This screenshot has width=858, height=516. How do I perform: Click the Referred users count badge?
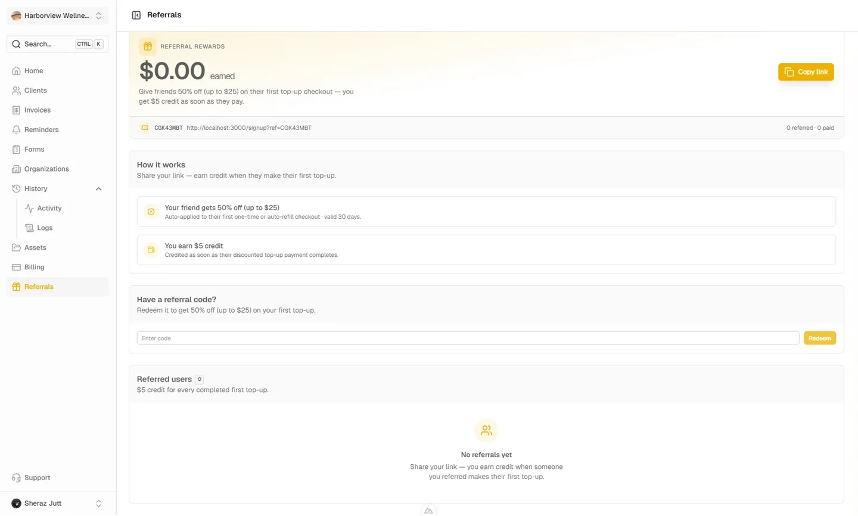(x=200, y=380)
